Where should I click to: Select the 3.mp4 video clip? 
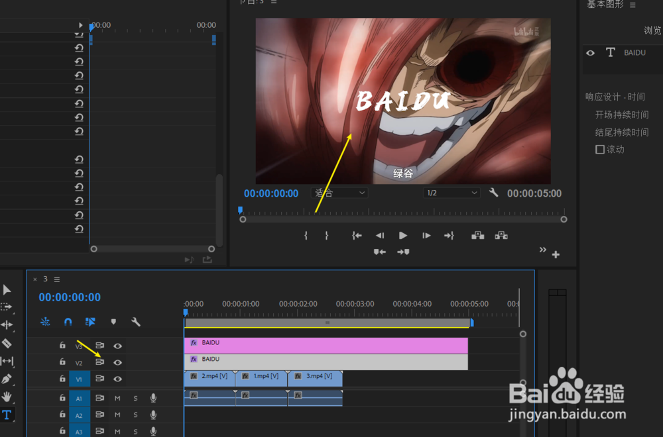[315, 379]
